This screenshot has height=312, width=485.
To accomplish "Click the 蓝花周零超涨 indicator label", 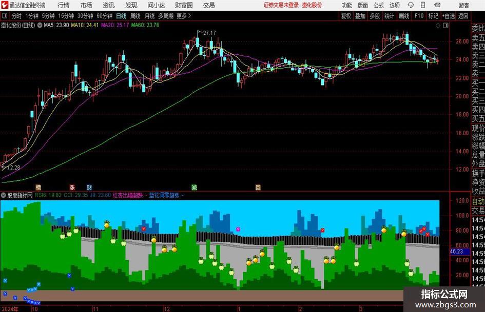I will pyautogui.click(x=164, y=195).
